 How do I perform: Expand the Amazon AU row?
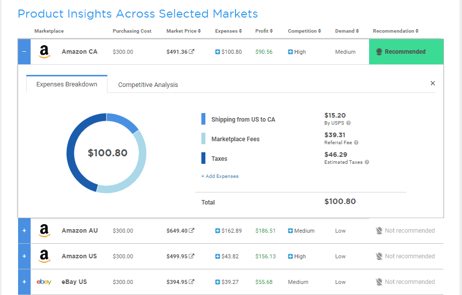click(24, 231)
